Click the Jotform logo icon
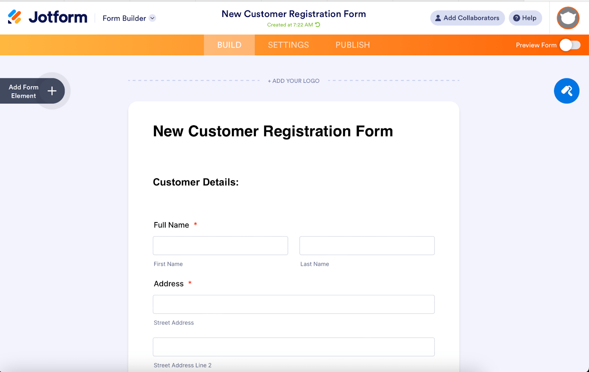This screenshot has height=372, width=589. [15, 17]
